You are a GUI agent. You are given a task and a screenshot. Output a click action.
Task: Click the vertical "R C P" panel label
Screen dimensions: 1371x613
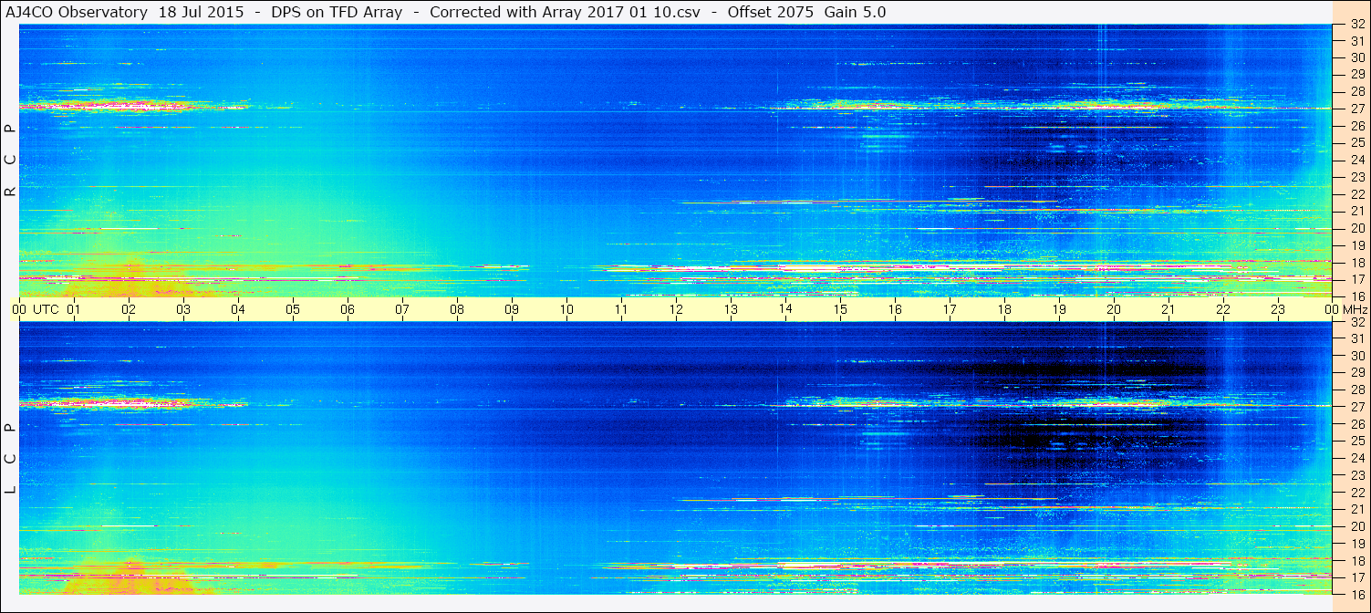(10, 161)
